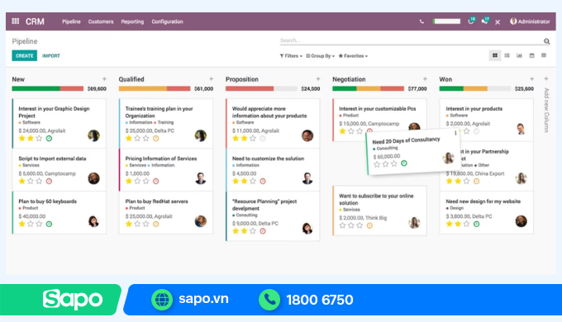Switch to Kanban view icon
The height and width of the screenshot is (322, 562).
pos(495,55)
